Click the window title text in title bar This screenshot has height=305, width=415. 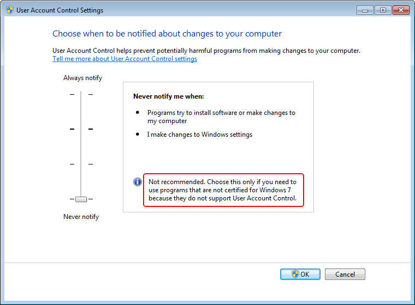60,10
